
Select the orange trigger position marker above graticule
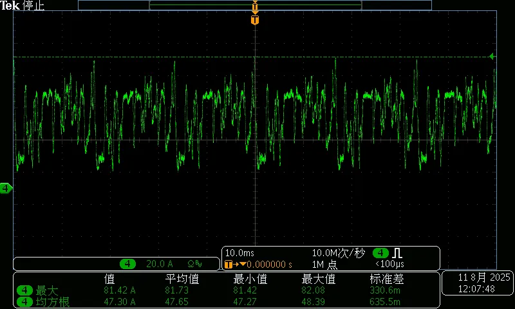click(255, 20)
